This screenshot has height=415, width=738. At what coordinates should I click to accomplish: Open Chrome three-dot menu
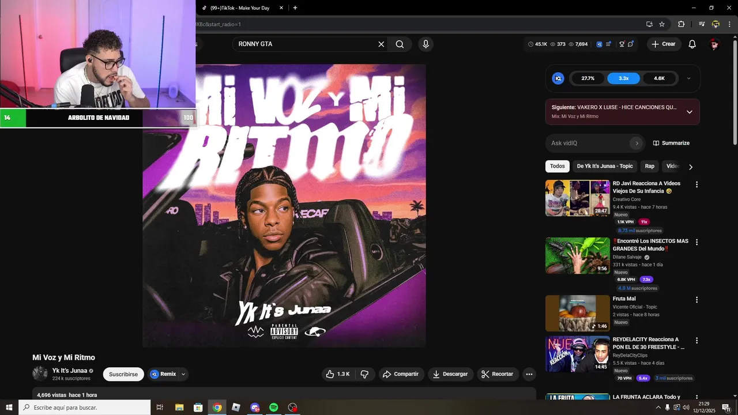pos(729,24)
